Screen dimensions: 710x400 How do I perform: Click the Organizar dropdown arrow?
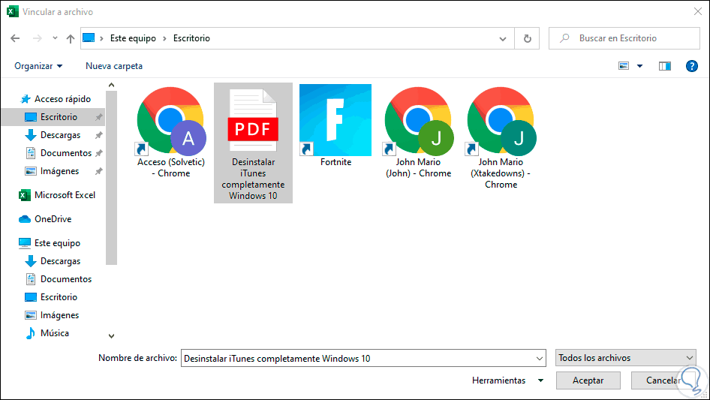(x=60, y=66)
